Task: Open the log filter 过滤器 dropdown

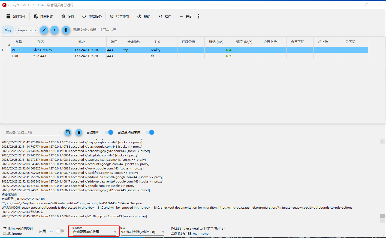Action: (x=33, y=132)
